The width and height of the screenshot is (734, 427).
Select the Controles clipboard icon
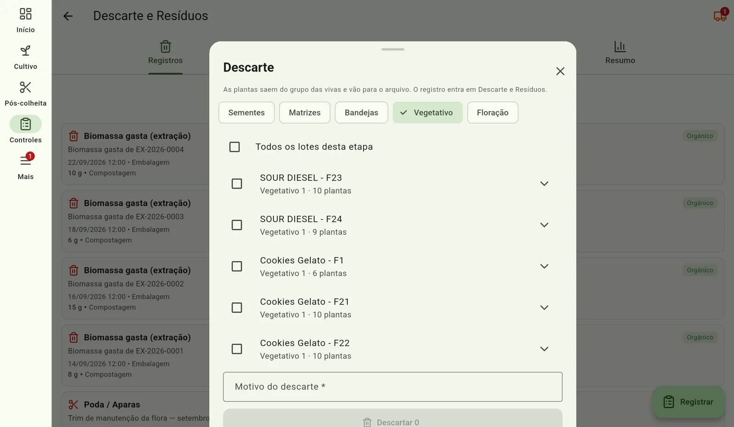(26, 124)
